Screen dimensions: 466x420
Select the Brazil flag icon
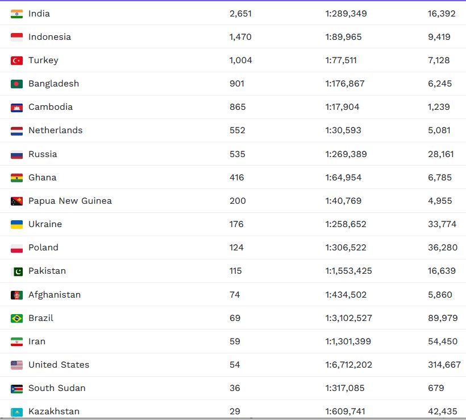click(x=16, y=318)
